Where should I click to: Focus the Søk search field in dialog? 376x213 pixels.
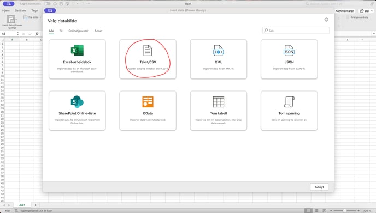tap(296, 31)
